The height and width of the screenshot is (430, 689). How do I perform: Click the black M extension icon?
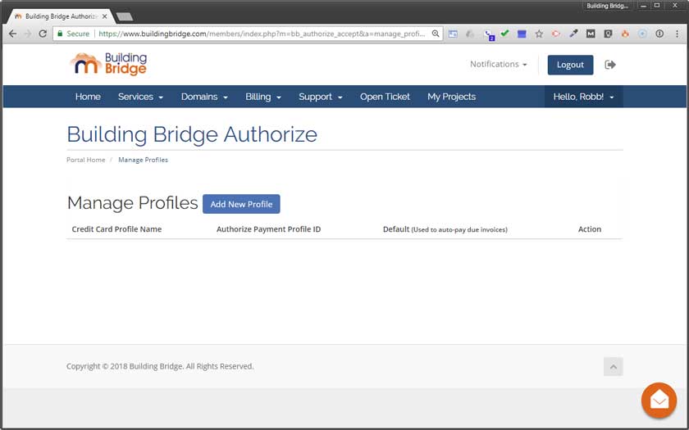(591, 34)
